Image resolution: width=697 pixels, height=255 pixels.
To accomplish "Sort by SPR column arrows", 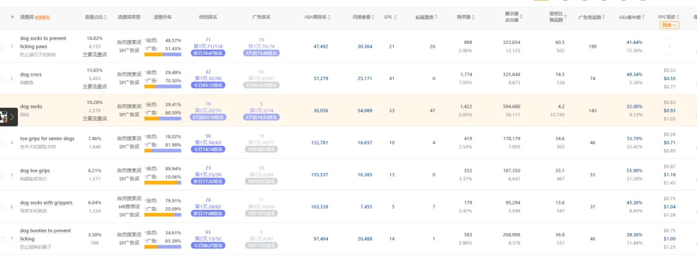I will [396, 17].
